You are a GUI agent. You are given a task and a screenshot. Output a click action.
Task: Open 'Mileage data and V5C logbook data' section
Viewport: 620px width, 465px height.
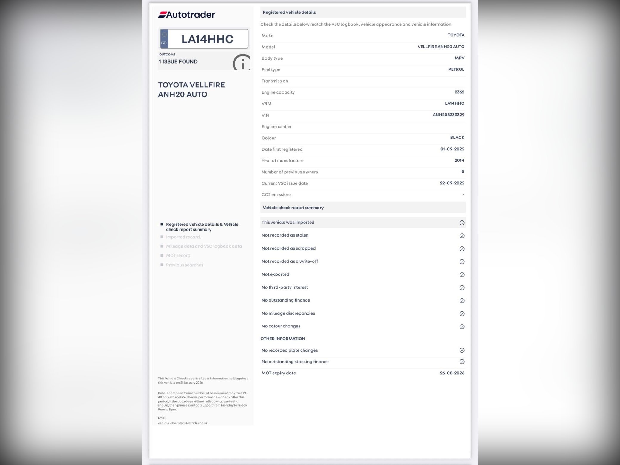[x=204, y=246]
